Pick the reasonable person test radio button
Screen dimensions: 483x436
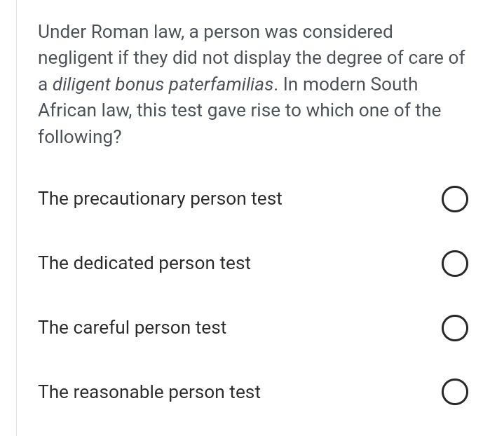[x=455, y=393]
